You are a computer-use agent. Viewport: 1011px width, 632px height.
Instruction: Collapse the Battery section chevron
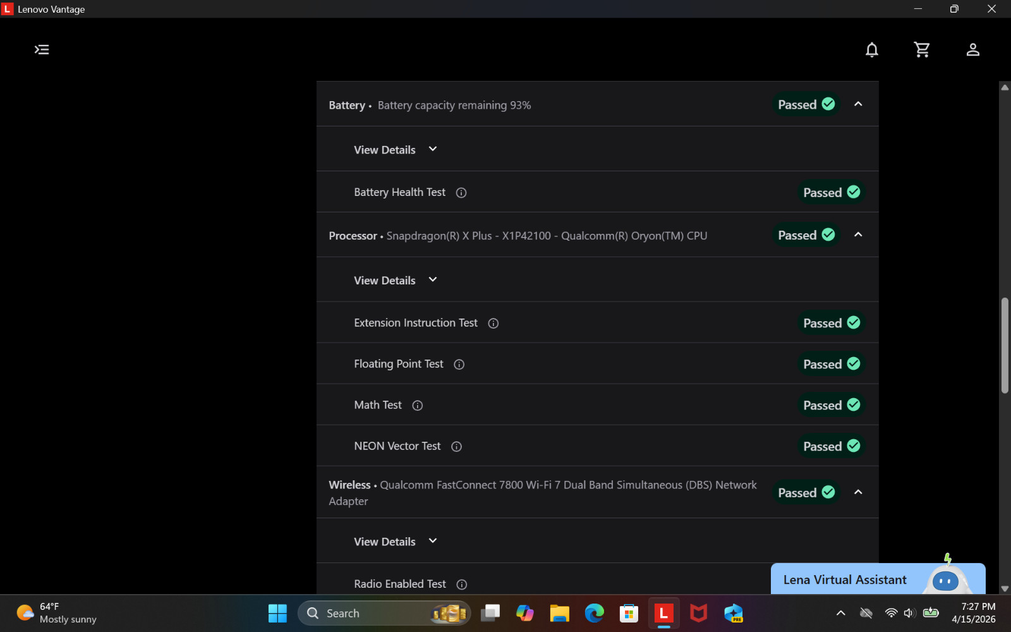pos(858,104)
